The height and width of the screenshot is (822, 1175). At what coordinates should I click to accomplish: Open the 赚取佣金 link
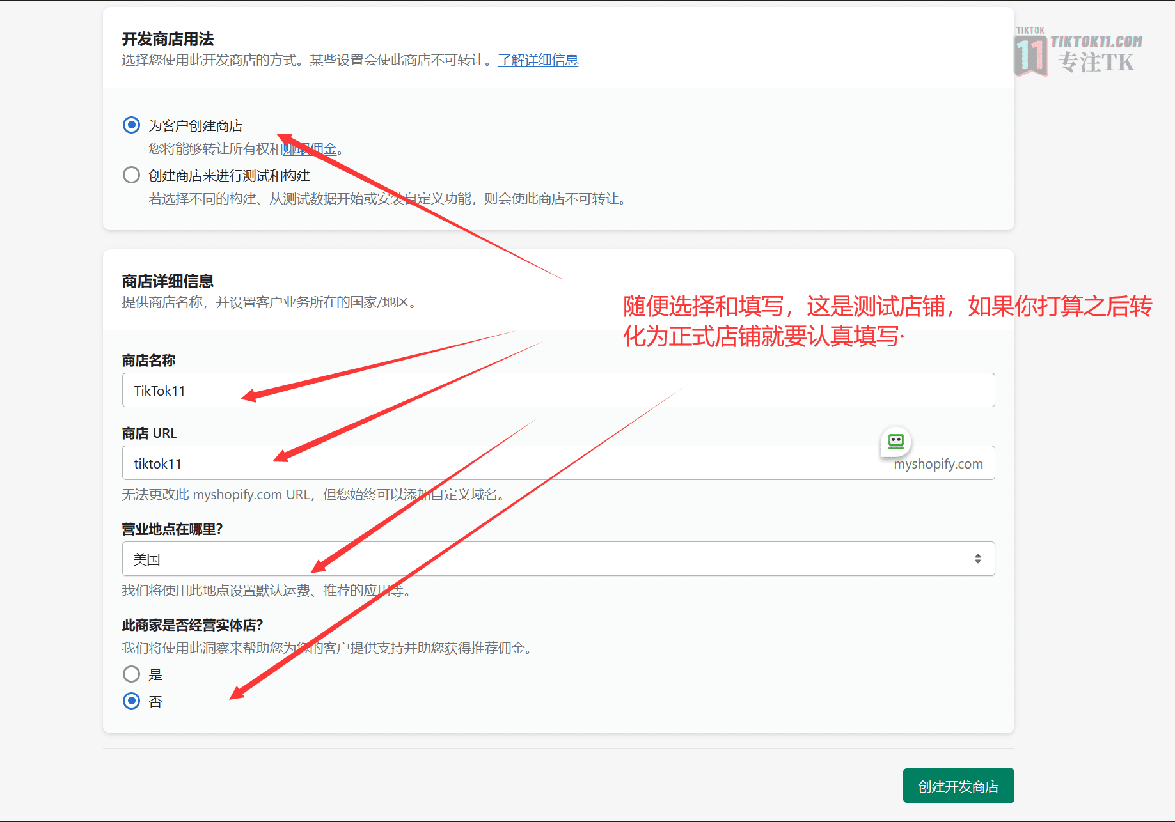310,149
